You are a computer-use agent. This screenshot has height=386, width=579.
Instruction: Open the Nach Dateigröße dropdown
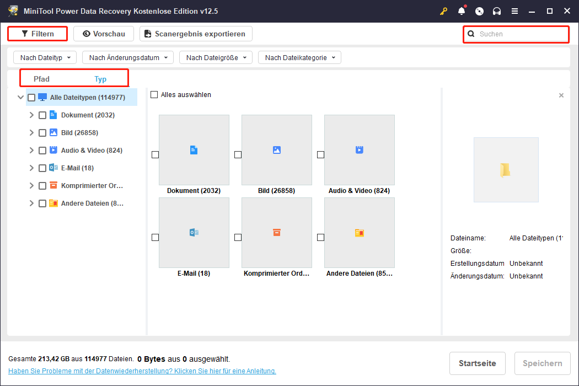216,57
